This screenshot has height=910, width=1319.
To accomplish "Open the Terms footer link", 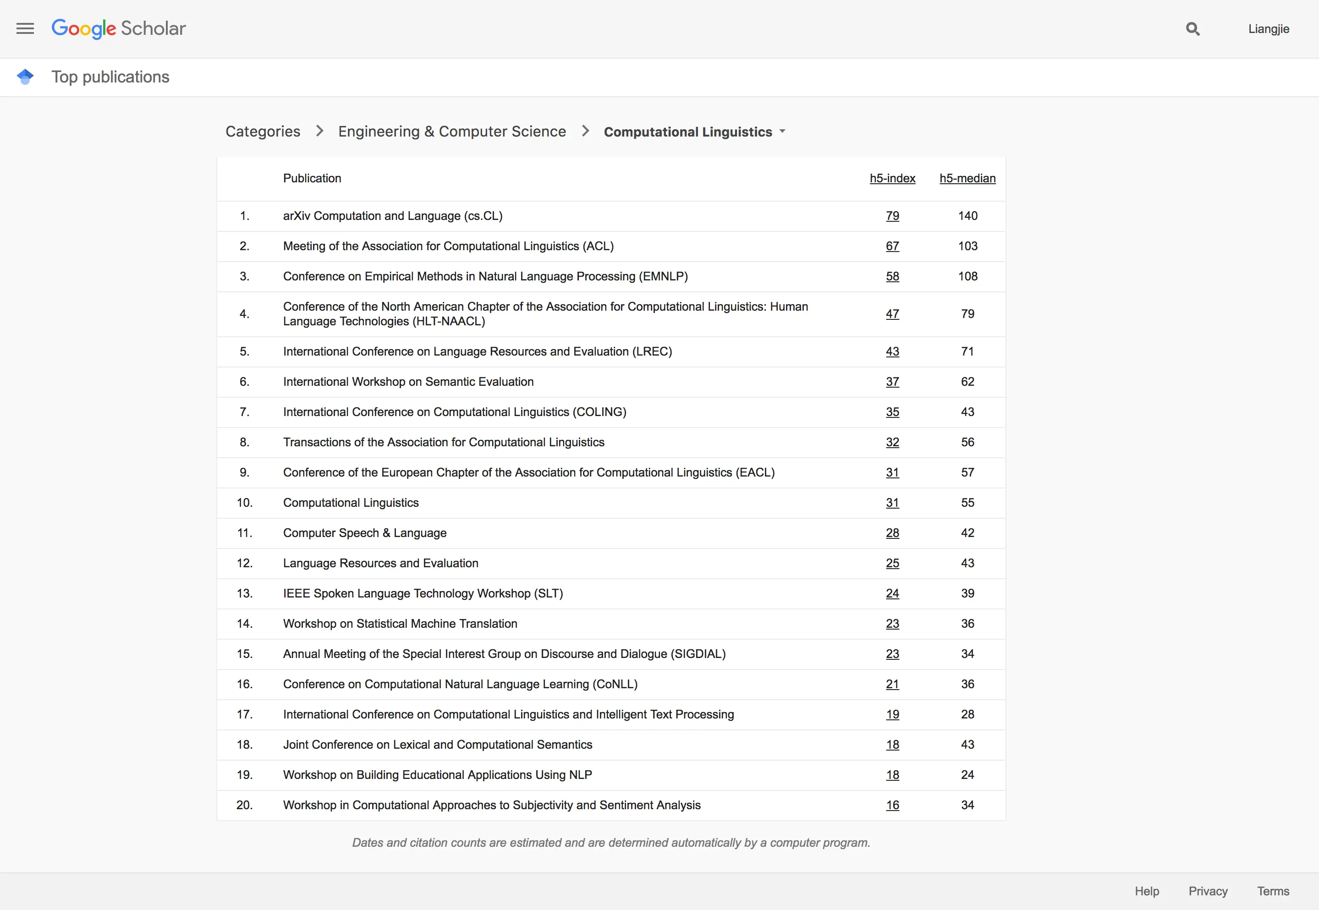I will 1273,891.
